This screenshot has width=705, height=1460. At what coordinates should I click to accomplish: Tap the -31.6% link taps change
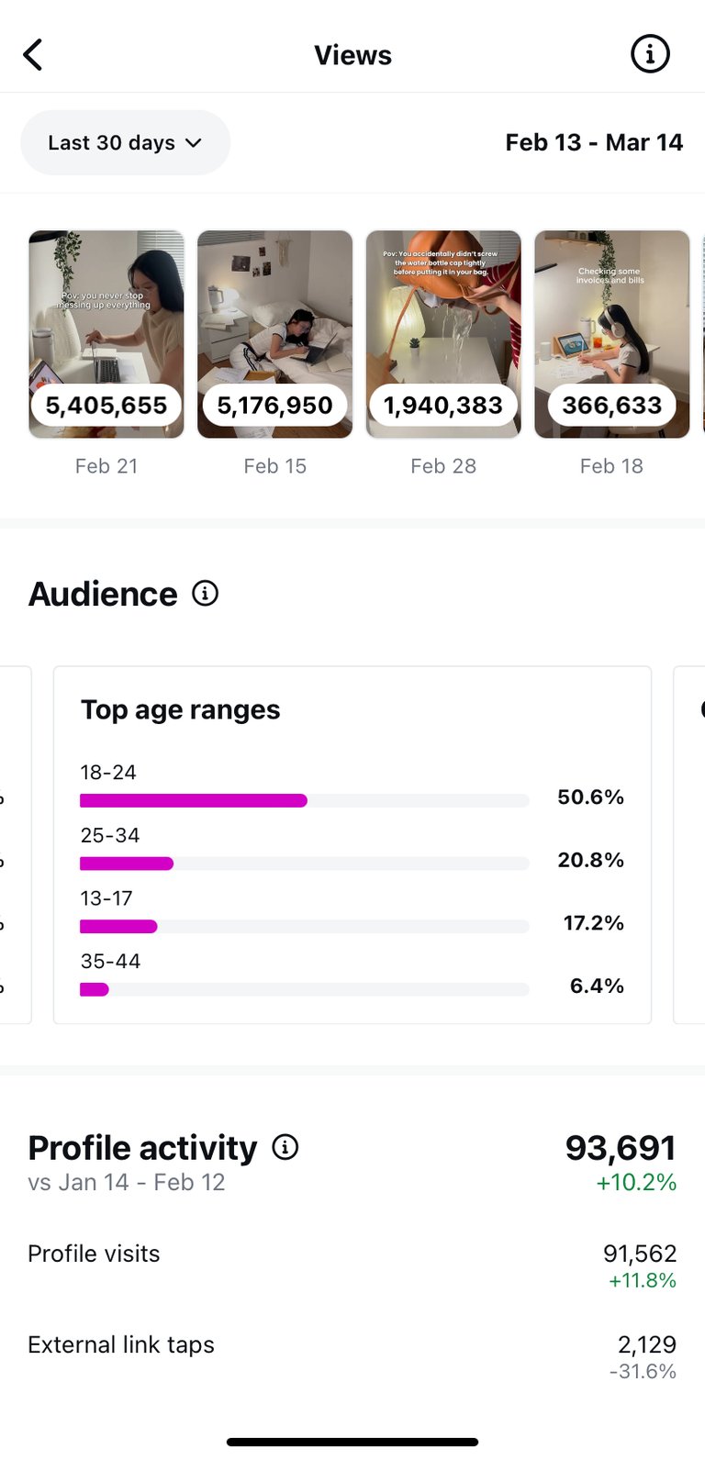(643, 1371)
